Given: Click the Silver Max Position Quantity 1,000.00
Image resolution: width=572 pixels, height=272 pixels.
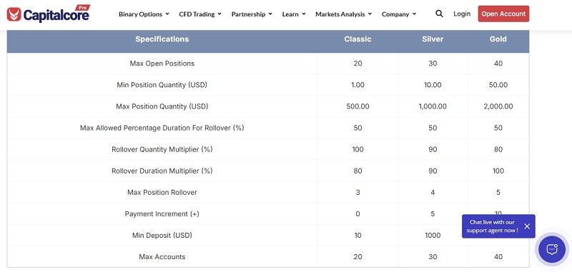Looking at the screenshot, I should click(x=433, y=106).
